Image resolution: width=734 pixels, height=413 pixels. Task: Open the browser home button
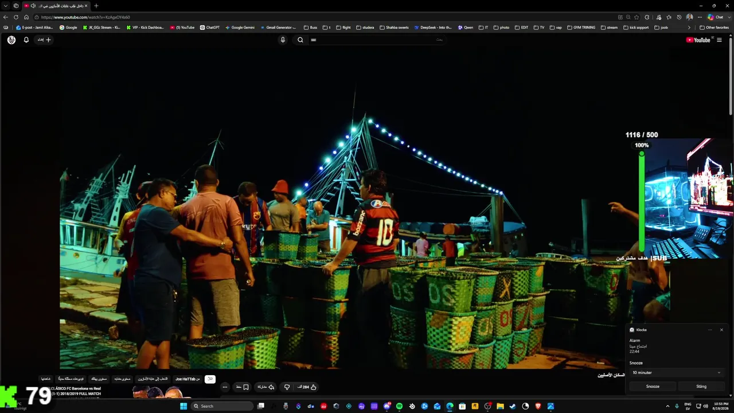[x=26, y=17]
